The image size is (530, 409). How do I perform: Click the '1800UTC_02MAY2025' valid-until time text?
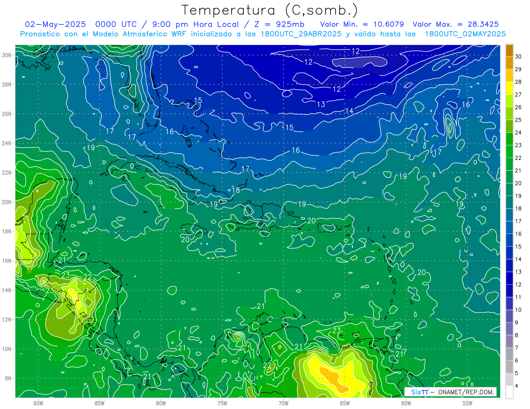[465, 34]
